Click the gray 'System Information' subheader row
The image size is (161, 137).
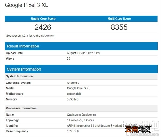point(81,76)
